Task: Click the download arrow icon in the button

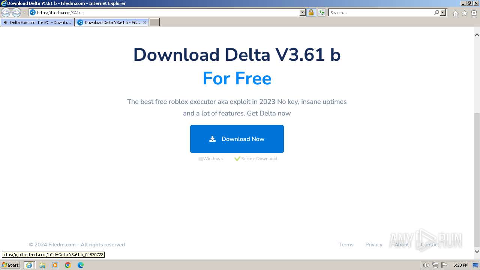Action: pos(212,139)
